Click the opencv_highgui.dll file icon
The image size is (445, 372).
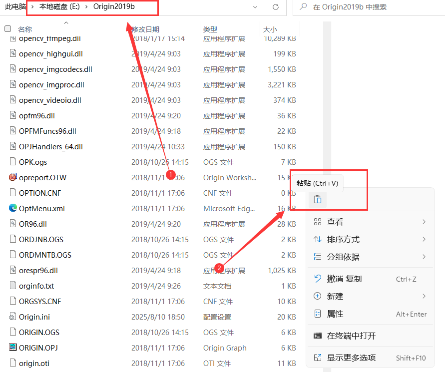click(13, 53)
